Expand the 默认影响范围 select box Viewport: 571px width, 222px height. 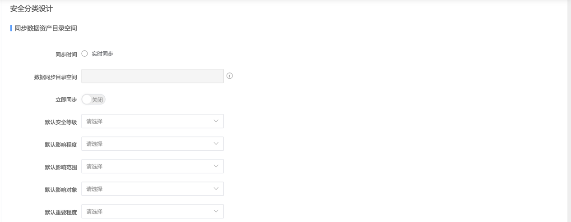click(x=153, y=166)
